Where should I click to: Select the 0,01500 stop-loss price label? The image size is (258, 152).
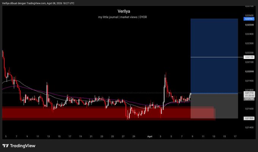point(249,118)
